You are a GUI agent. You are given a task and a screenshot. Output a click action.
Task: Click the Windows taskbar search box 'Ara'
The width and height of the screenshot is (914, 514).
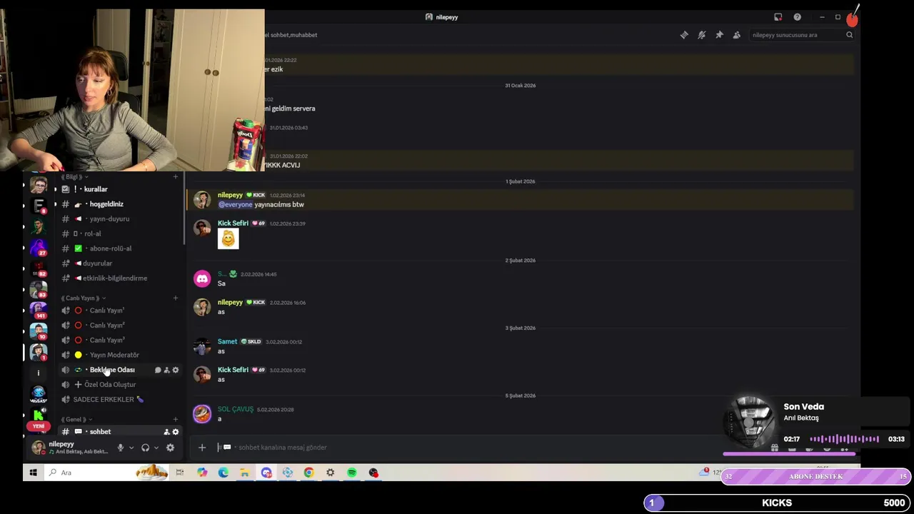pos(107,473)
